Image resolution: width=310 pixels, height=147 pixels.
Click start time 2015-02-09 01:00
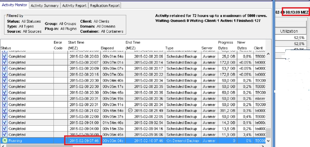84,123
